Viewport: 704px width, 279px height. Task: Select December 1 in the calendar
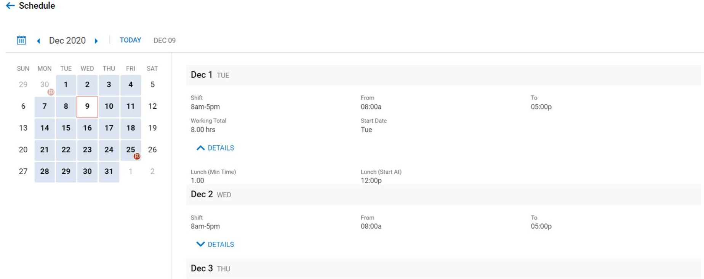[x=66, y=85]
